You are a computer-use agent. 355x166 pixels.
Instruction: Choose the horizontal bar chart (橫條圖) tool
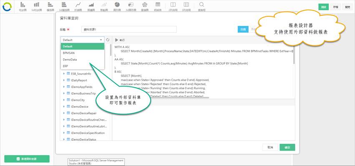pyautogui.click(x=50, y=7)
